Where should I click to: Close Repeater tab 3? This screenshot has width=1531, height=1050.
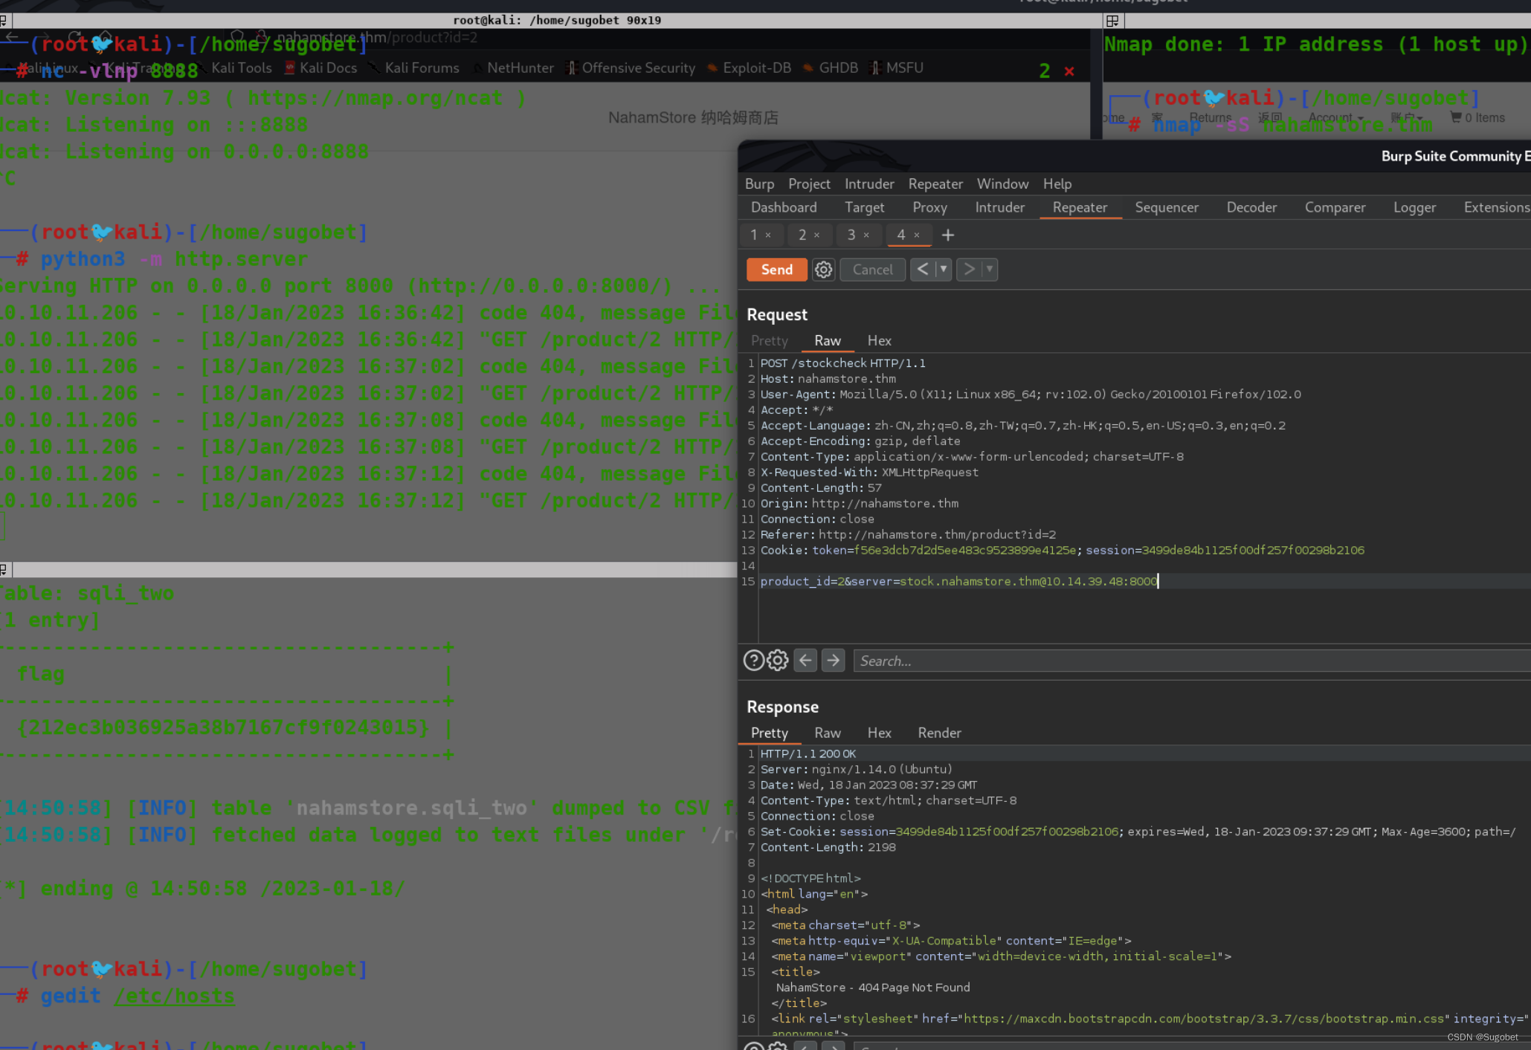pyautogui.click(x=866, y=235)
